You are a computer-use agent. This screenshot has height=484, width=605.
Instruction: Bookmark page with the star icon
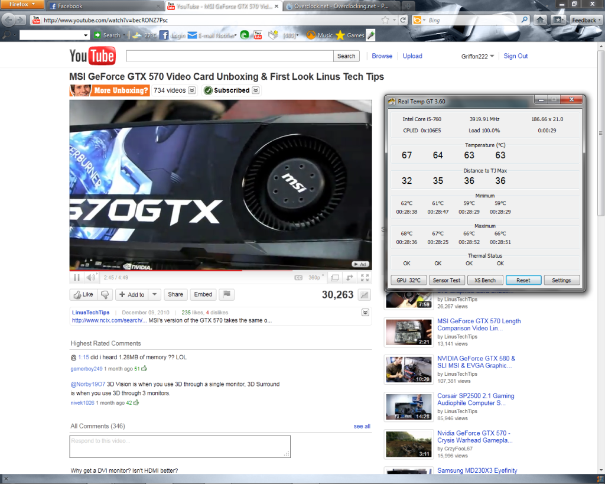[x=385, y=20]
